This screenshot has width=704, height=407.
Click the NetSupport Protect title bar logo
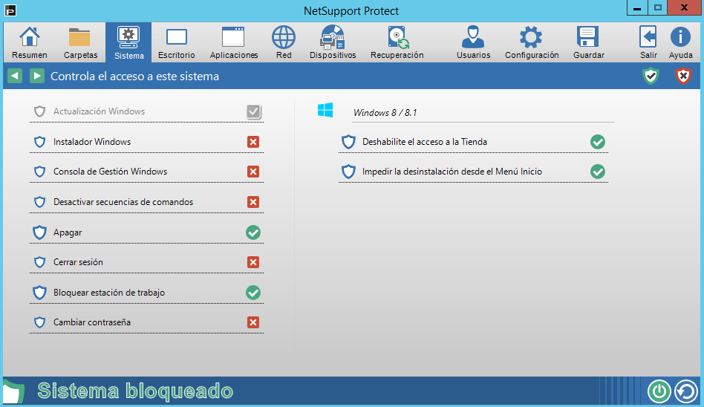click(10, 10)
